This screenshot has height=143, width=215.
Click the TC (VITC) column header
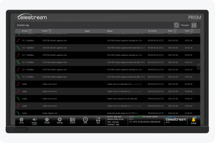point(152,31)
